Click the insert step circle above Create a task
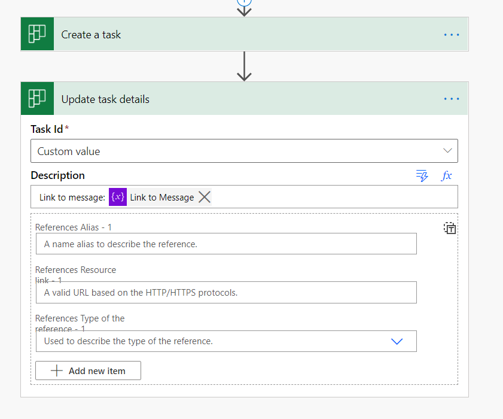Viewport: 503px width, 419px height. (243, 2)
